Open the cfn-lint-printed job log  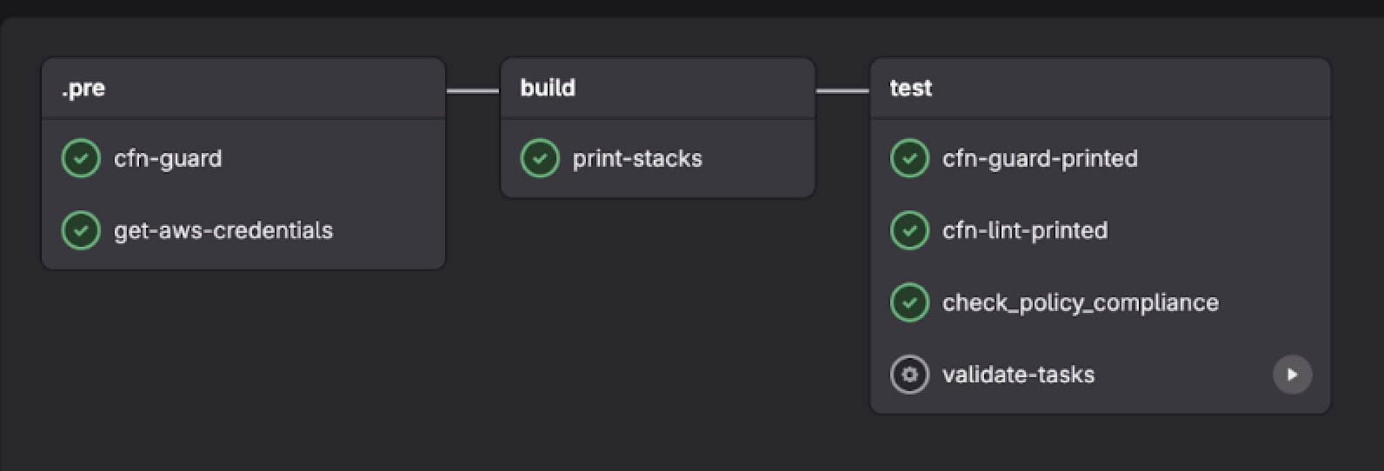click(1025, 231)
